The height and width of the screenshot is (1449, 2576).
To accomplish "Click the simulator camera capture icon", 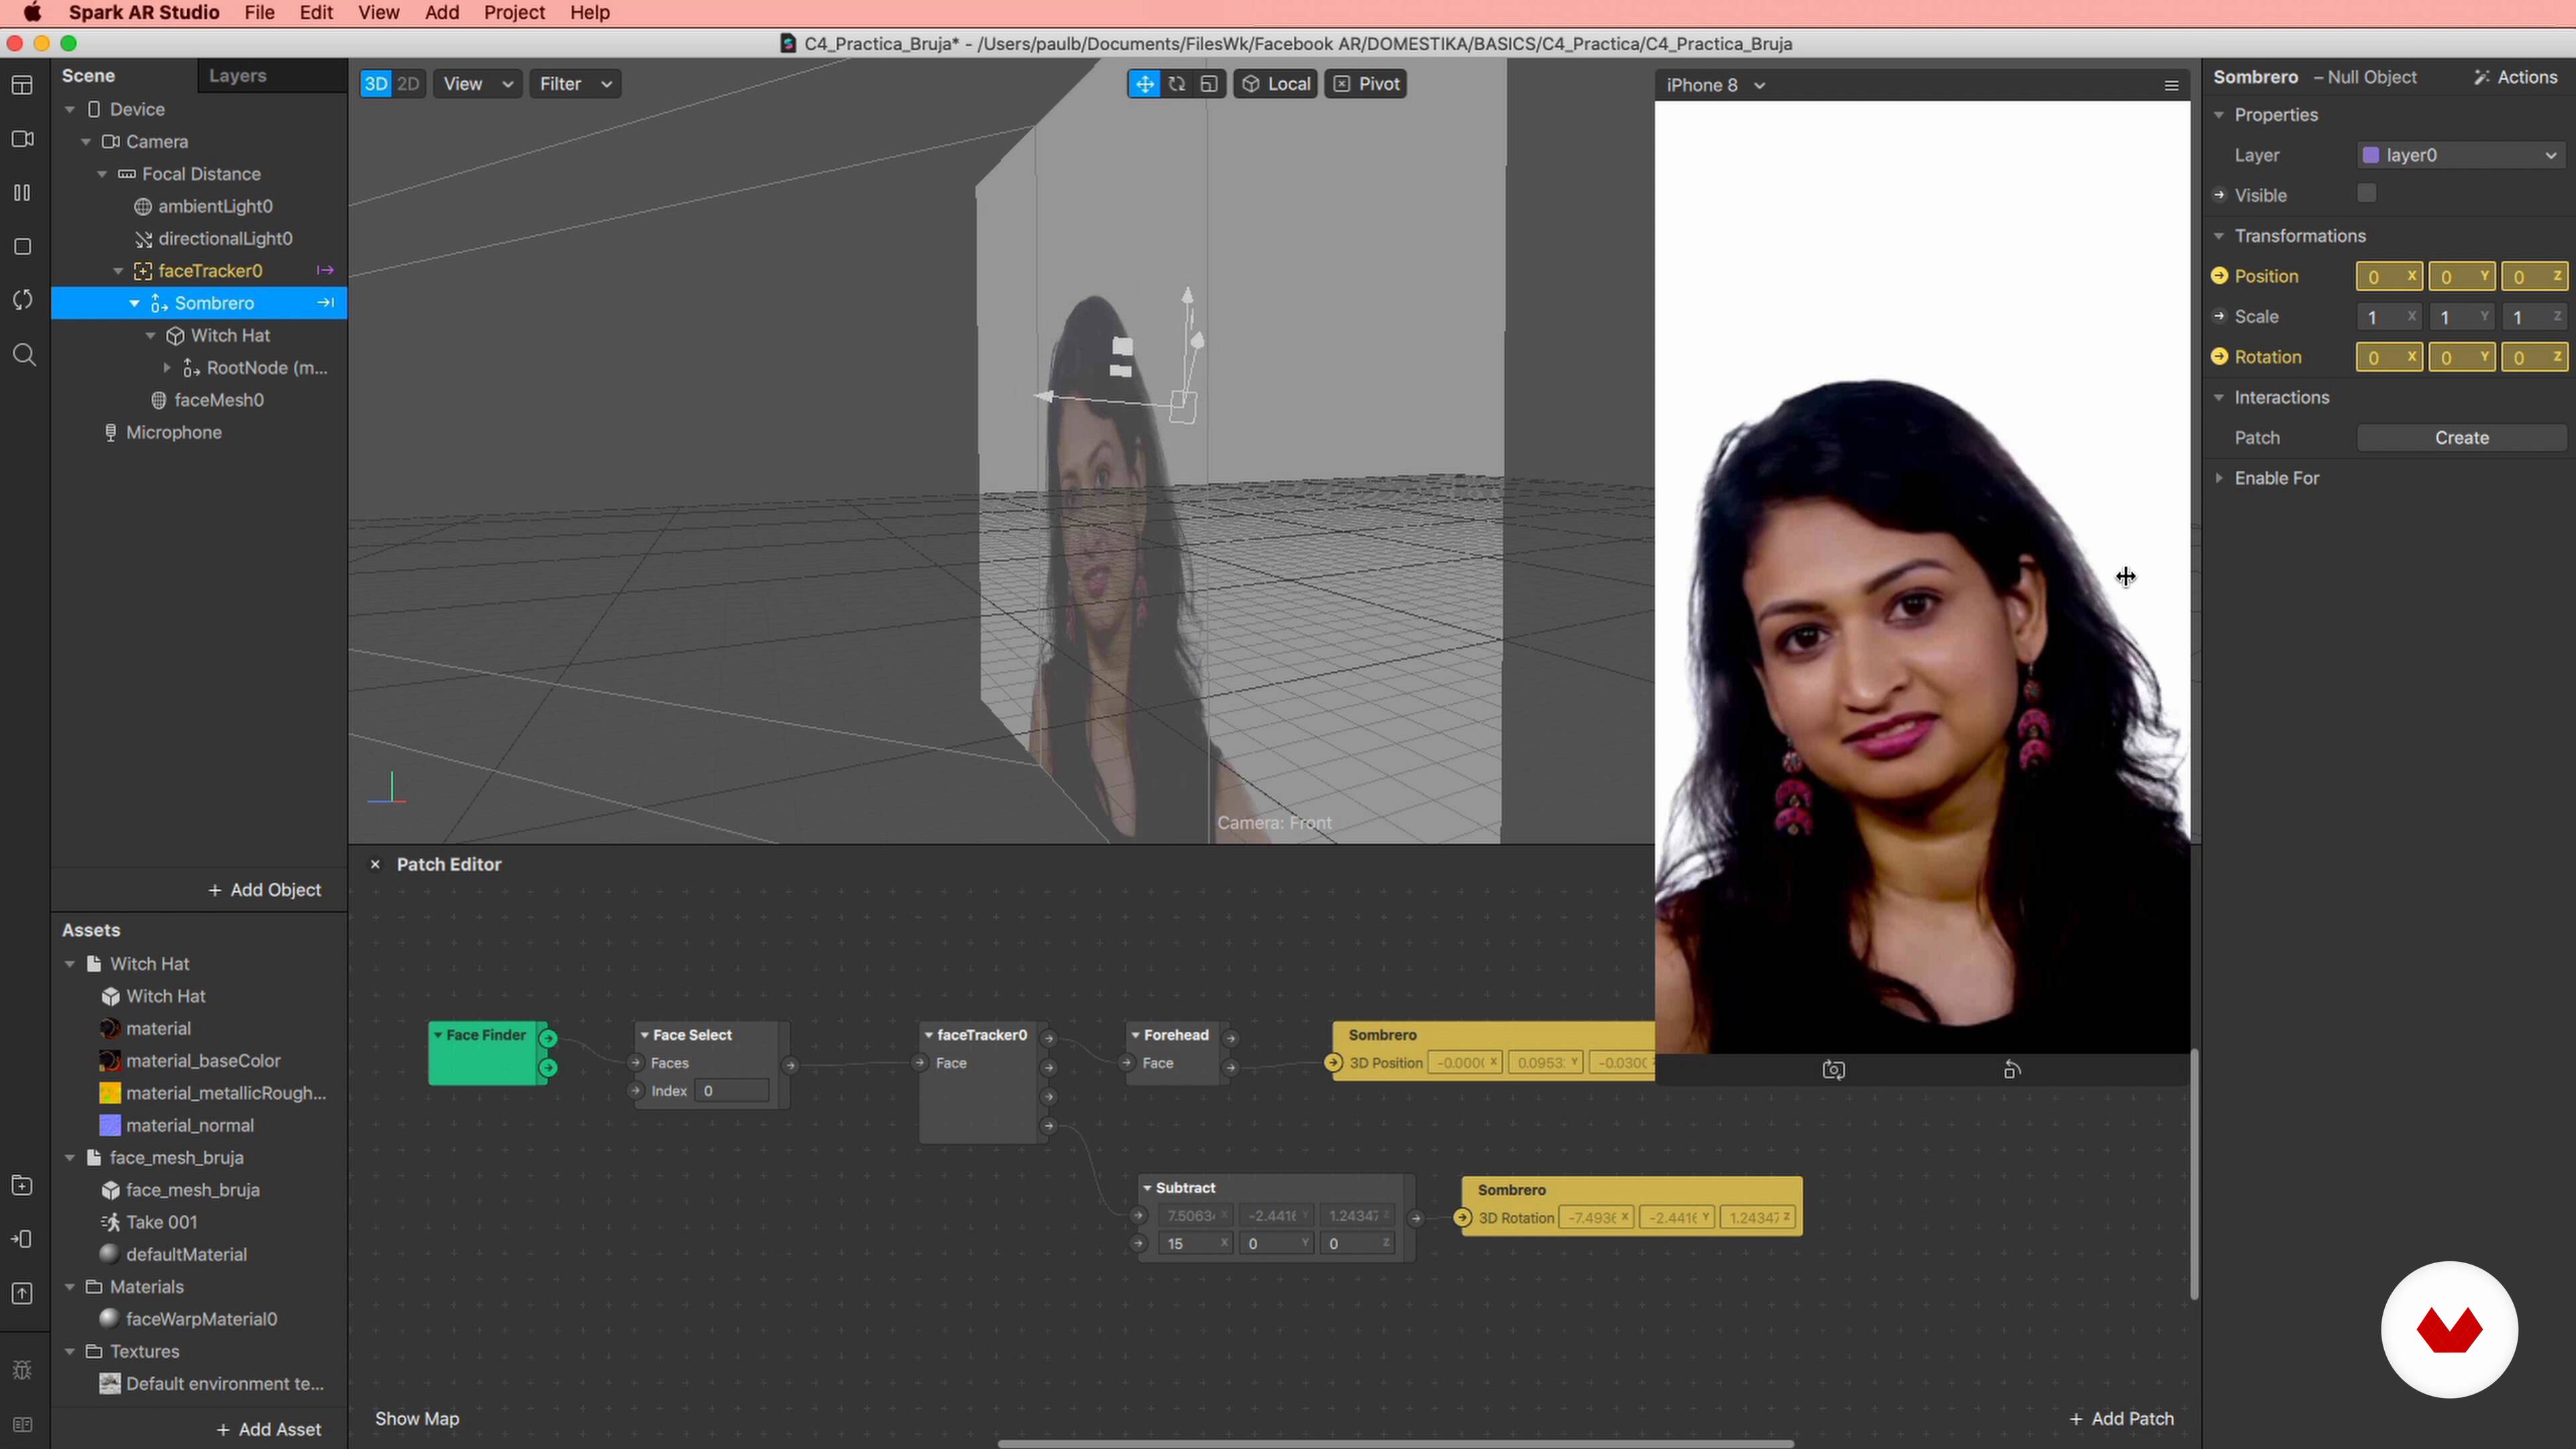I will click(x=1833, y=1070).
